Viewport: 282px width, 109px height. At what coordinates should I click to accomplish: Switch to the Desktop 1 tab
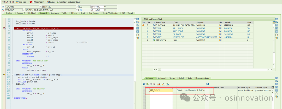pos(10,13)
